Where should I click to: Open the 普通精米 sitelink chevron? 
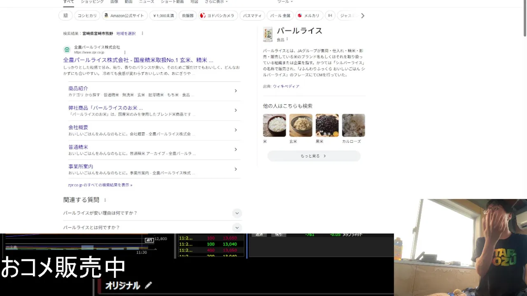click(x=236, y=149)
